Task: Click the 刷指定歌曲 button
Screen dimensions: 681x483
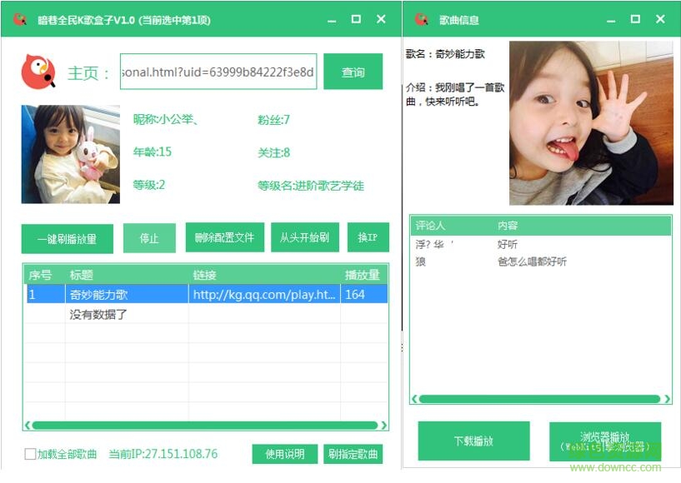Action: [x=353, y=454]
